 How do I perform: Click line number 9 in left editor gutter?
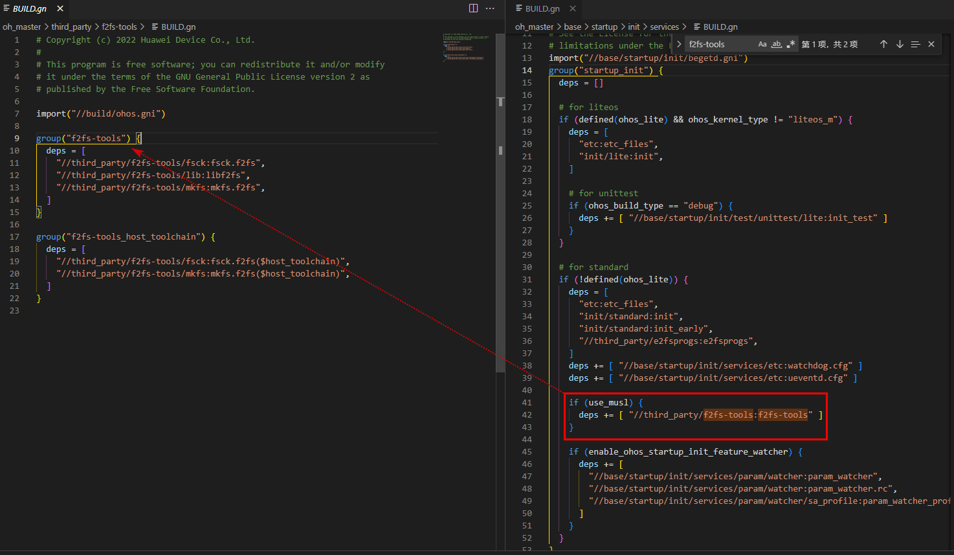pyautogui.click(x=17, y=138)
